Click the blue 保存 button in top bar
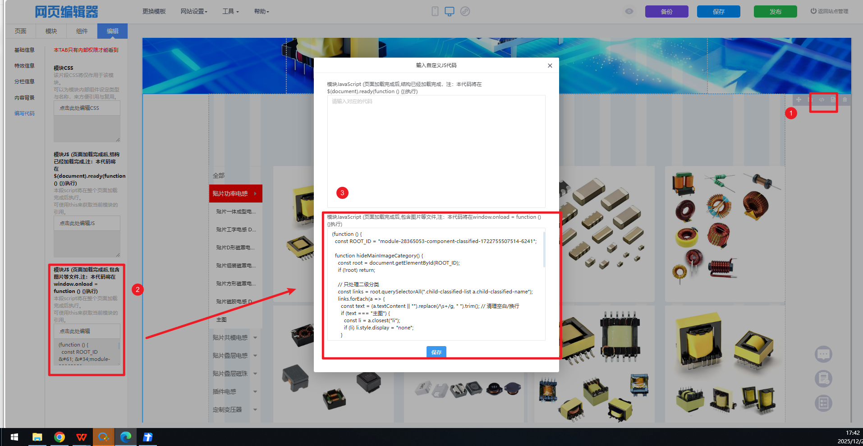863x446 pixels. (x=719, y=12)
